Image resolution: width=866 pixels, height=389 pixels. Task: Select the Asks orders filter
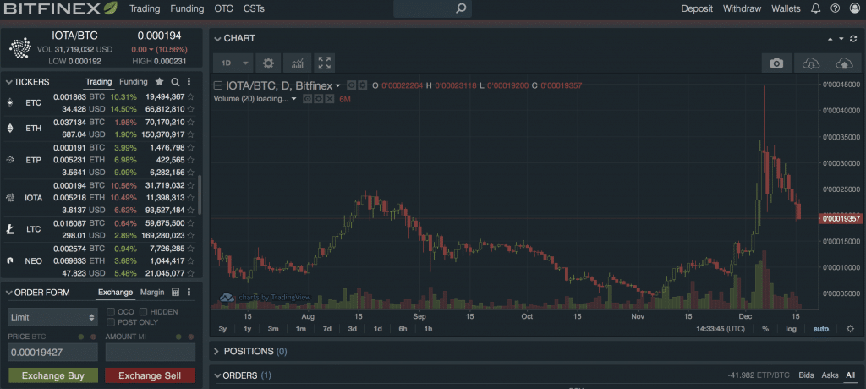click(830, 375)
